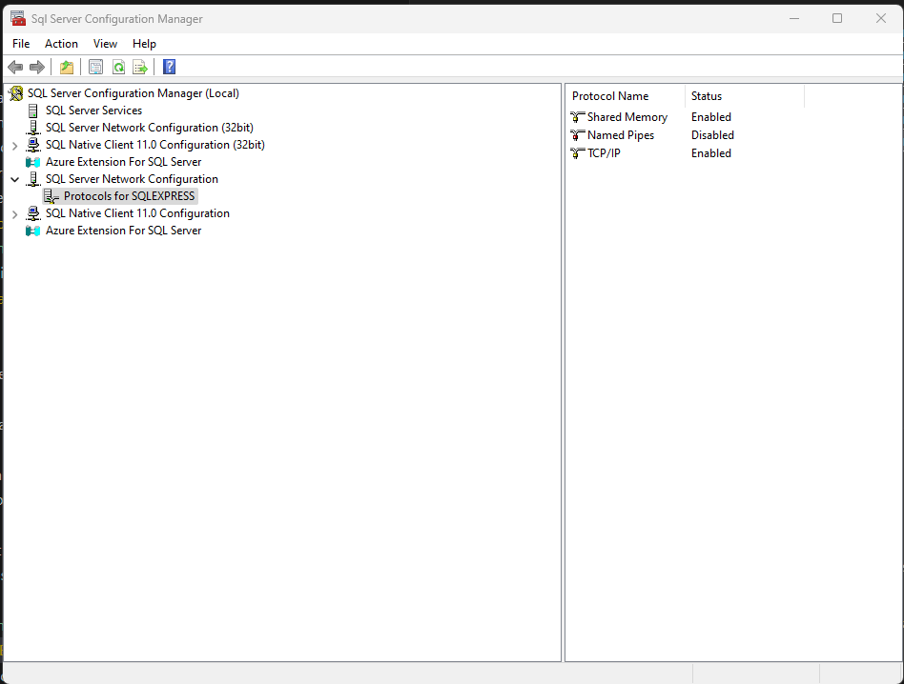Click the Shared Memory protocol icon
This screenshot has height=684, width=904.
(x=578, y=117)
